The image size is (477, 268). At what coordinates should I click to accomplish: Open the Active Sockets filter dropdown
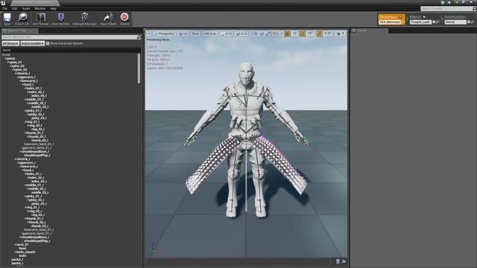coord(33,43)
